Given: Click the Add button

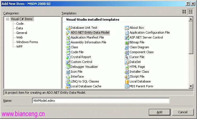Looking at the screenshot, I should click(160, 112).
